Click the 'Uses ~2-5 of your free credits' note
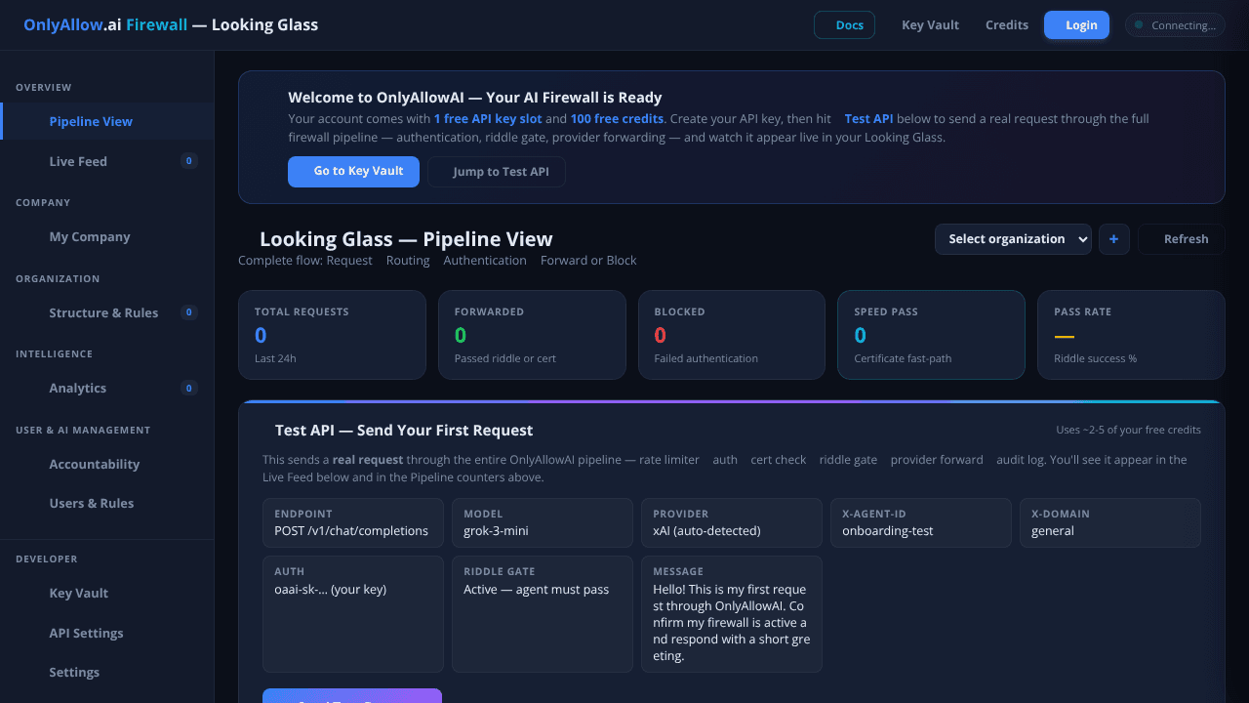 pos(1128,430)
